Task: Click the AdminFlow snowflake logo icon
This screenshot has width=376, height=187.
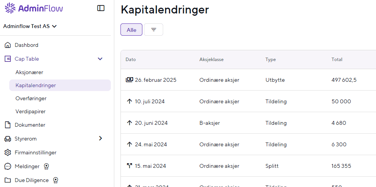Action: (x=10, y=8)
